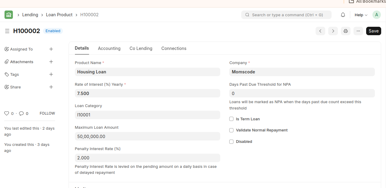Tick the Disabled checkbox
The image size is (386, 188).
tap(231, 142)
